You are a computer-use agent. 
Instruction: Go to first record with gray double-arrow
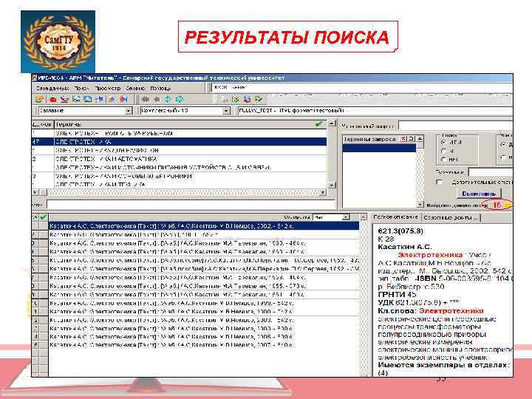click(x=146, y=99)
